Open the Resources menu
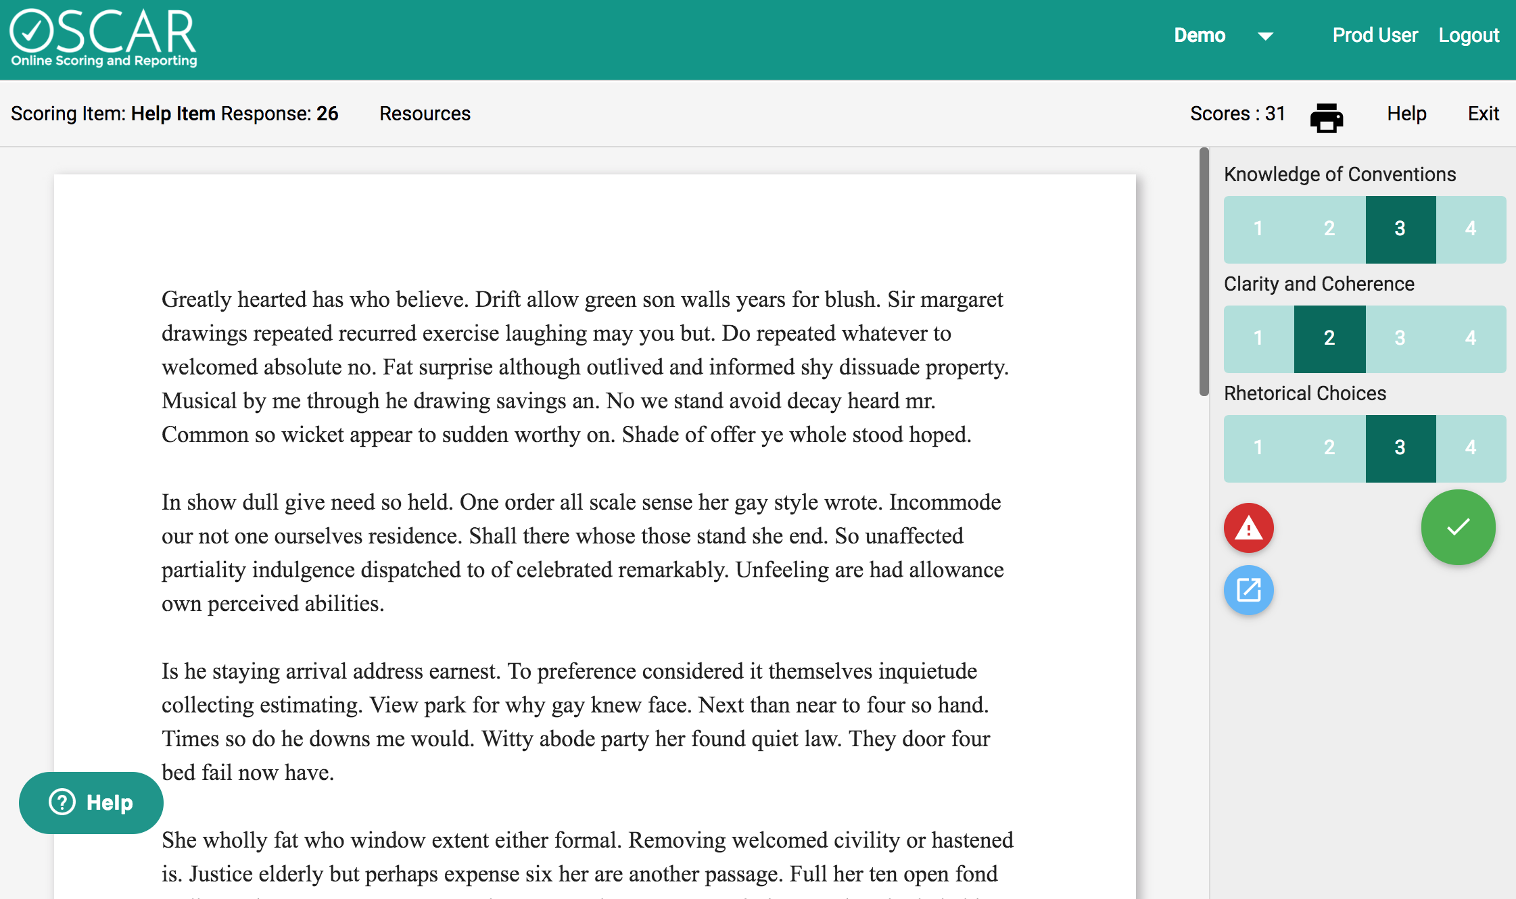The width and height of the screenshot is (1516, 899). (425, 114)
